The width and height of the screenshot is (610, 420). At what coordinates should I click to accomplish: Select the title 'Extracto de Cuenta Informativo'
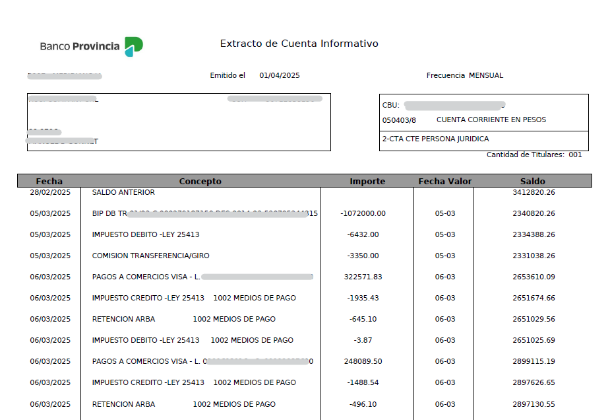tap(299, 43)
